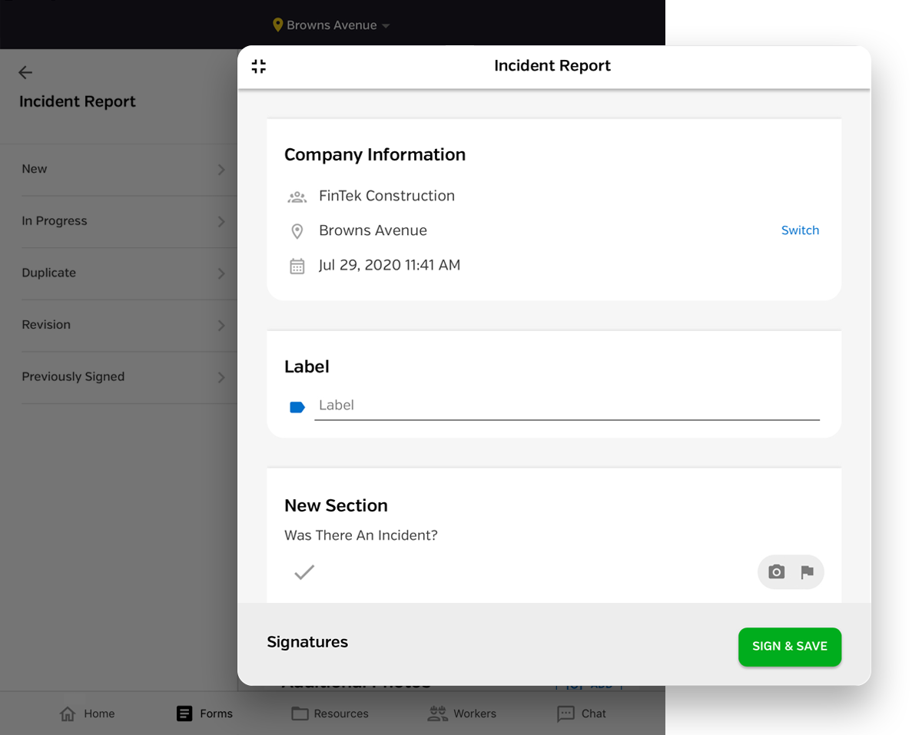Image resolution: width=922 pixels, height=735 pixels.
Task: Toggle the Was There An Incident checkmark
Action: 304,572
